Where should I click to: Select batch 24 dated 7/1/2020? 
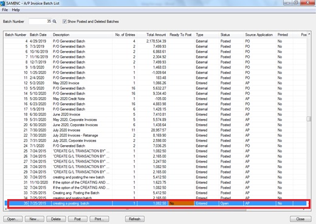[155, 146]
